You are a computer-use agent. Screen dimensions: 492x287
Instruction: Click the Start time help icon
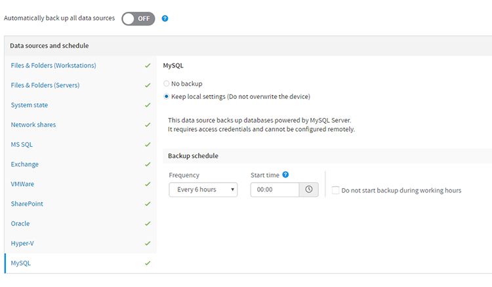click(x=285, y=175)
